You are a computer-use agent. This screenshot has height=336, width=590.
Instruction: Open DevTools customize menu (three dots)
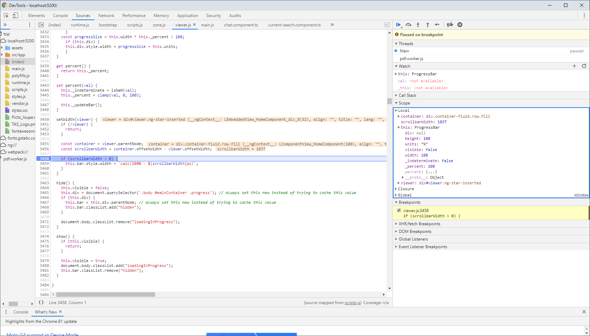click(584, 15)
